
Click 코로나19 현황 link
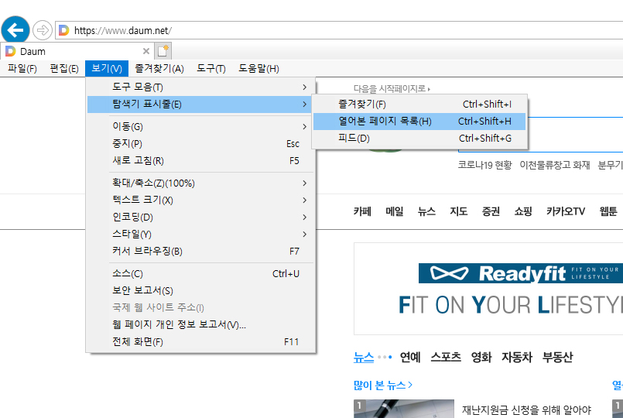(484, 165)
